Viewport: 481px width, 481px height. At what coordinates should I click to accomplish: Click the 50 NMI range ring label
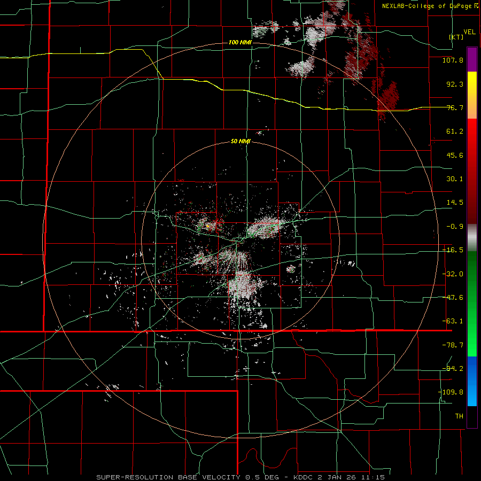241,142
